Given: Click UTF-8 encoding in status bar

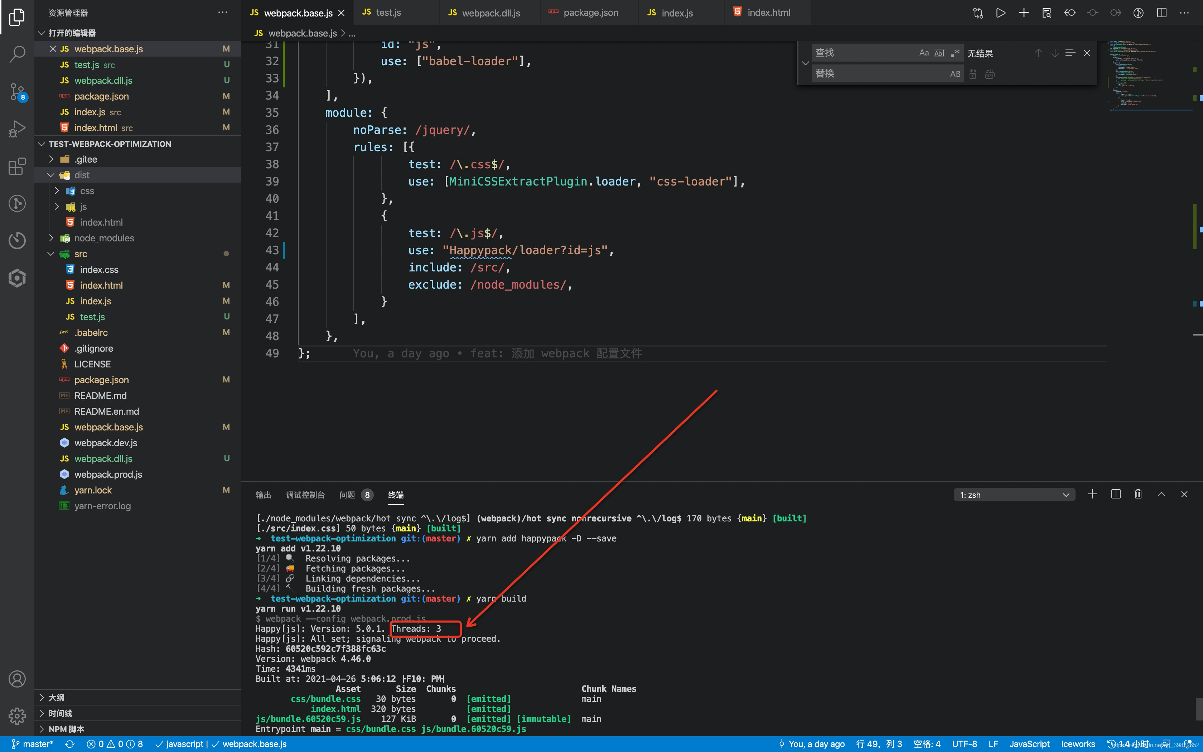Looking at the screenshot, I should pos(965,744).
